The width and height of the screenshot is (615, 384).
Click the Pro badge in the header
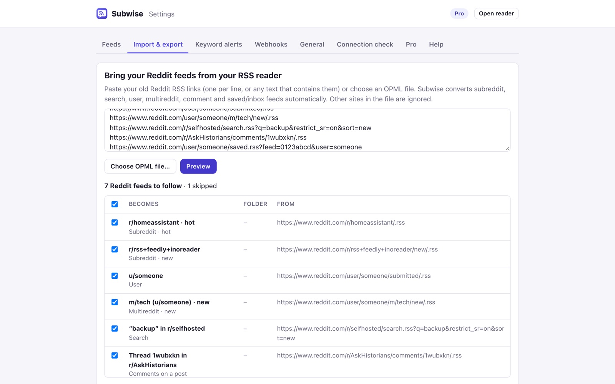(459, 13)
